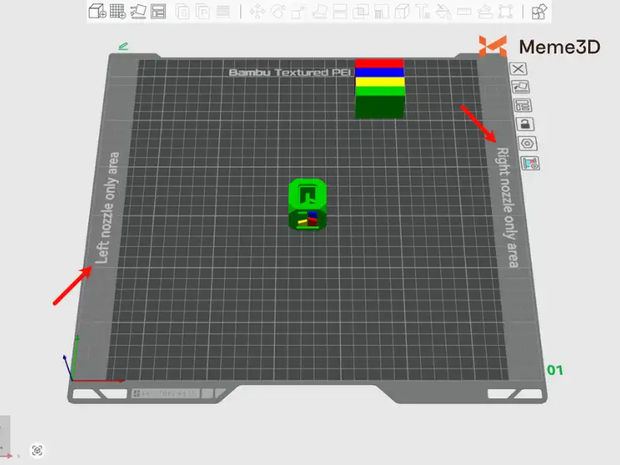Open plate settings via the hexagon icon
The height and width of the screenshot is (465, 620).
pos(528,143)
